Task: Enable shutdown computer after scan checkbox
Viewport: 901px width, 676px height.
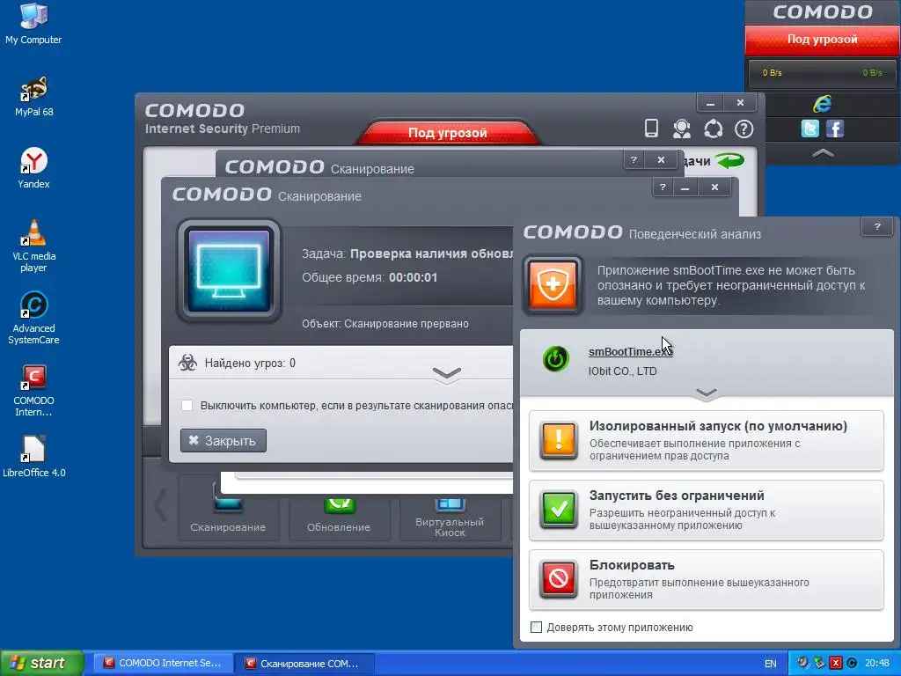Action: (x=187, y=405)
